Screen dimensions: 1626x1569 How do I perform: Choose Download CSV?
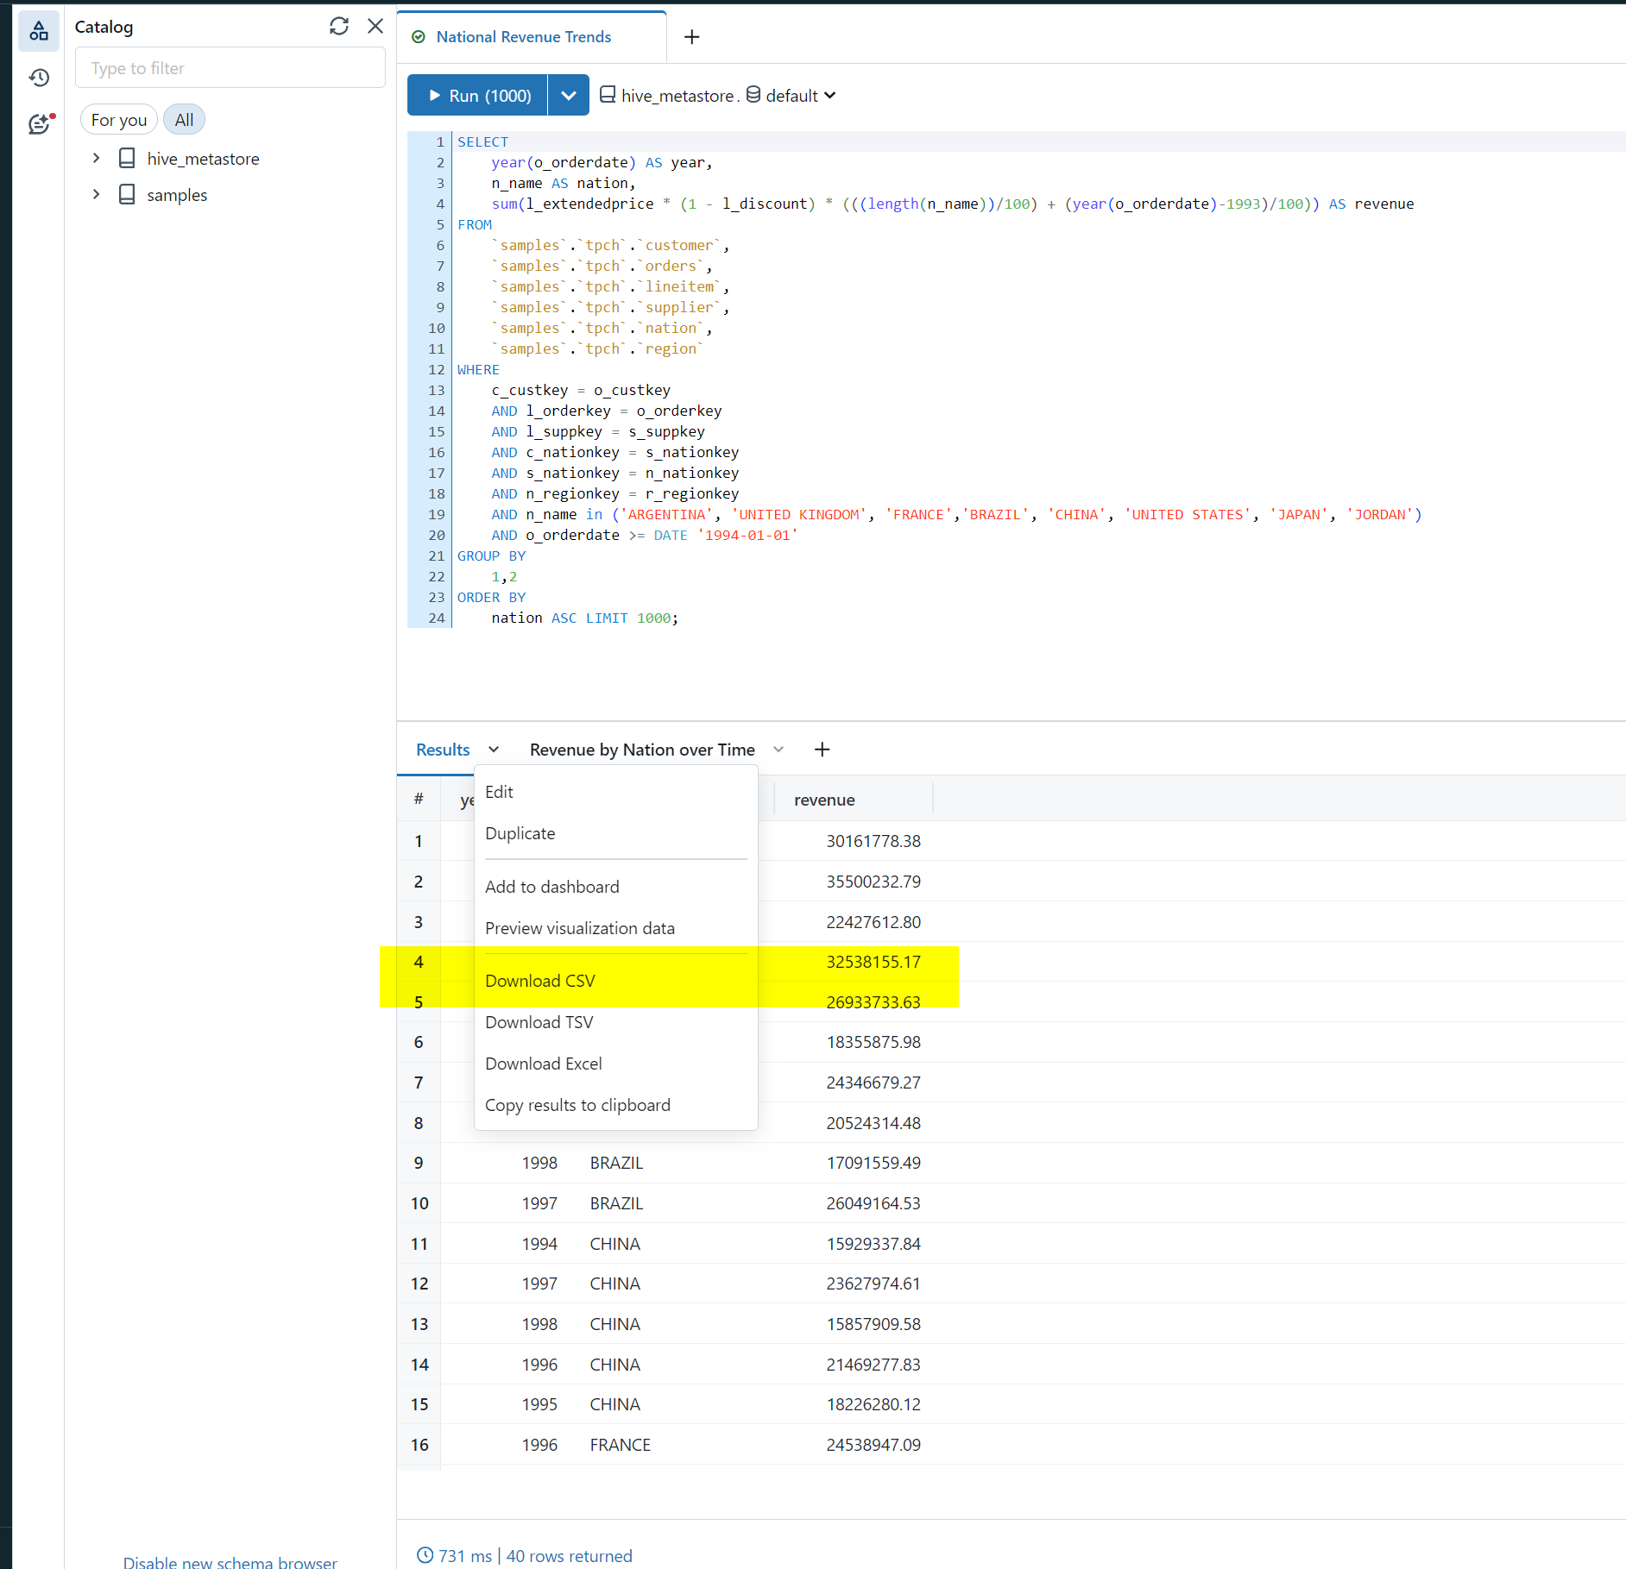point(616,981)
